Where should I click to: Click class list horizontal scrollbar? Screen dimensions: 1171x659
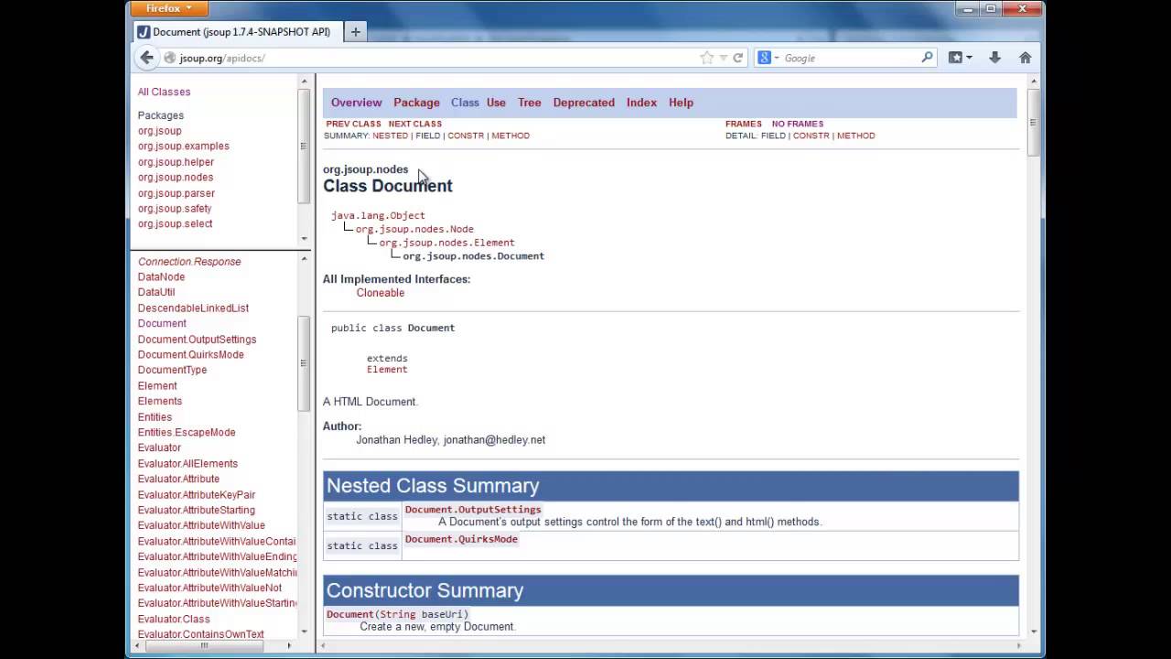point(204,645)
